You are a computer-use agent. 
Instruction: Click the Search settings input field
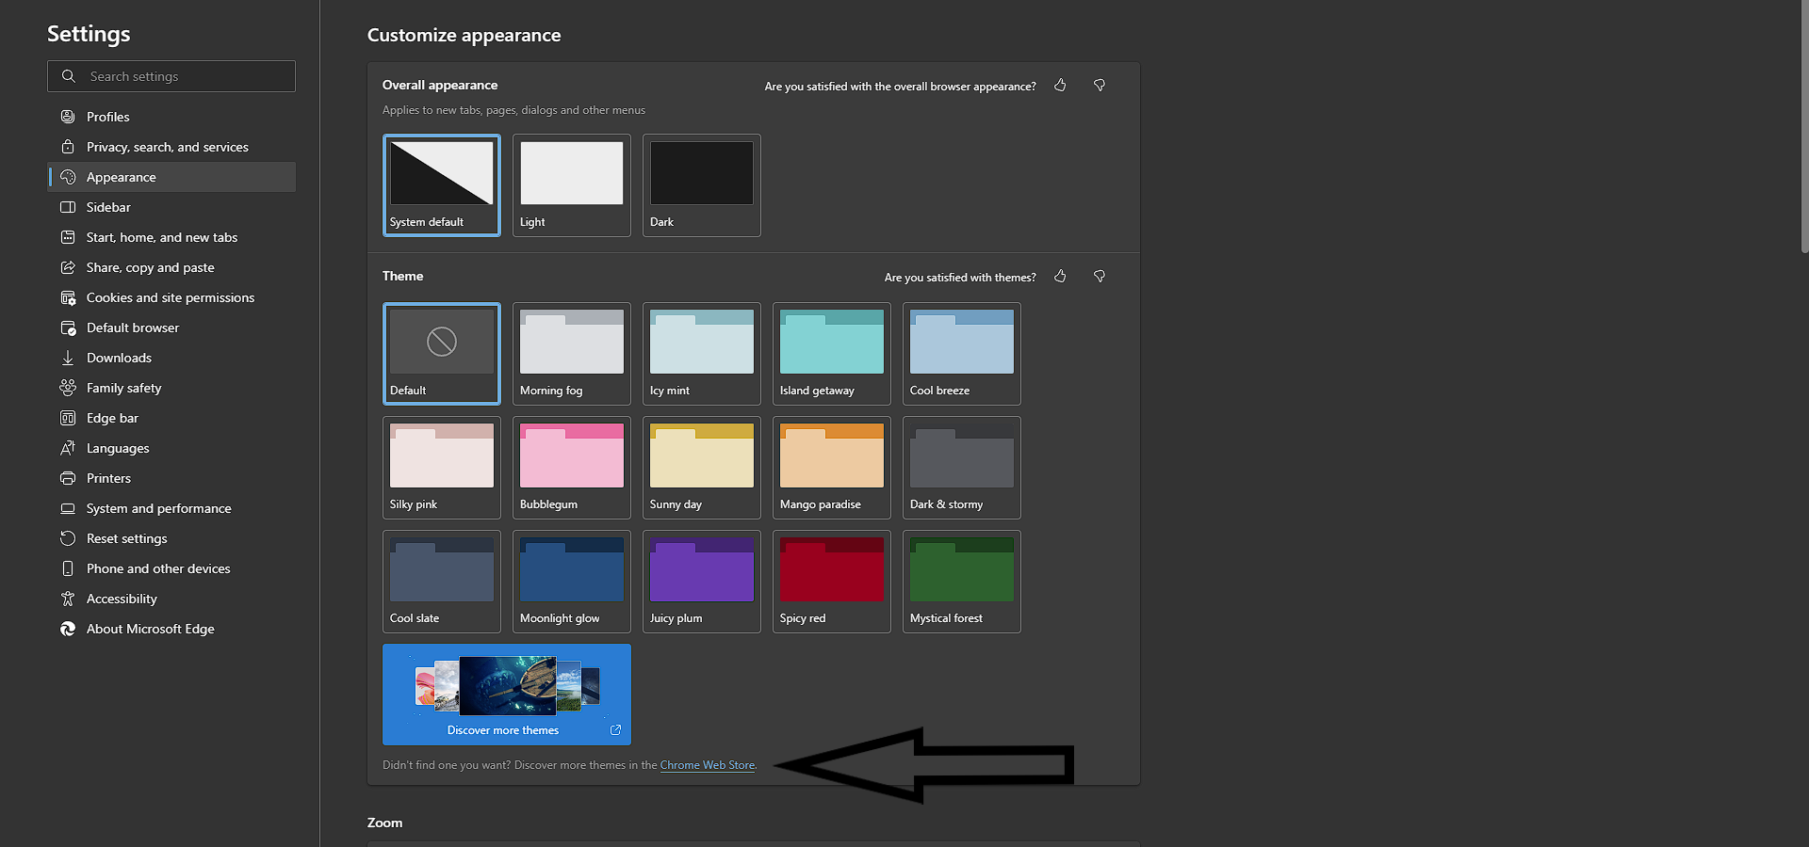[171, 76]
